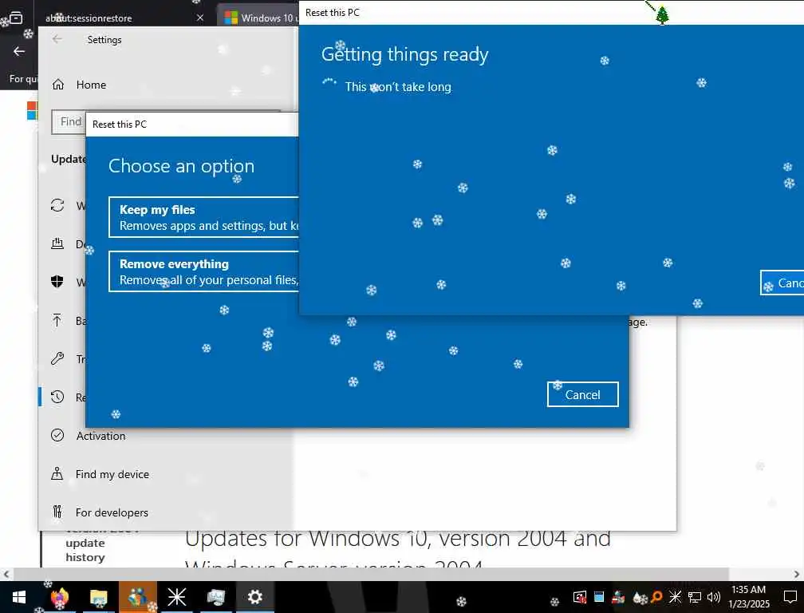
Task: Click the Home icon in Settings
Action: [x=58, y=85]
